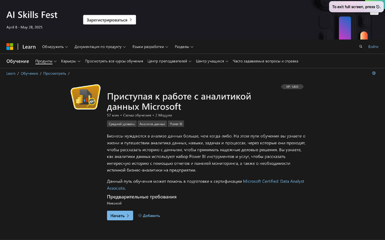Click the XP: 1400 badge

[x=292, y=87]
